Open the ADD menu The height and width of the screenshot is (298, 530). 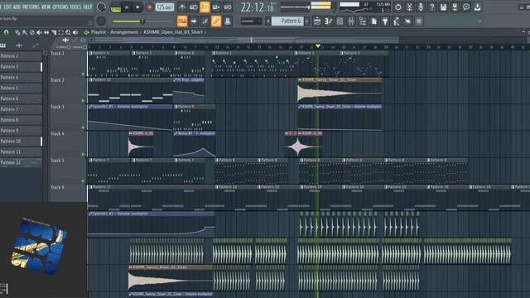point(17,7)
